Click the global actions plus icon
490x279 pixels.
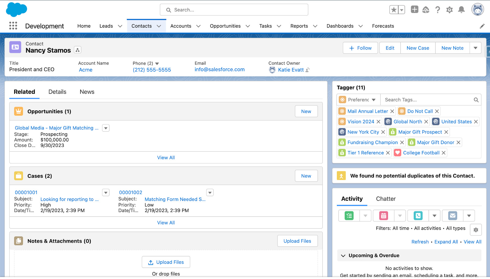[414, 10]
